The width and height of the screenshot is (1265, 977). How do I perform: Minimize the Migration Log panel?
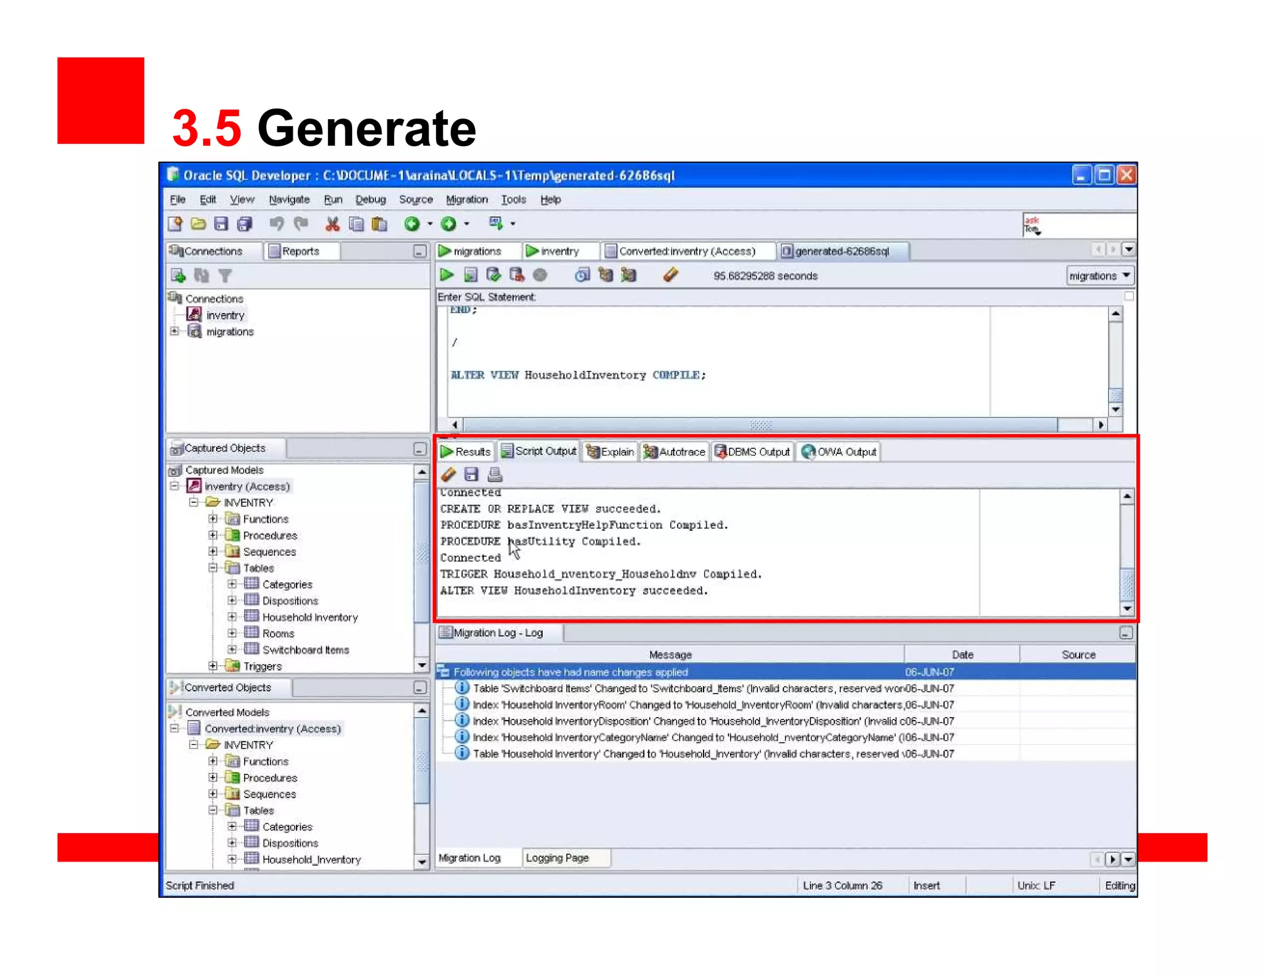click(1126, 633)
